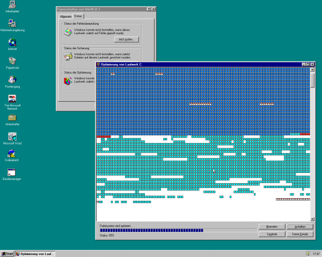The height and width of the screenshot is (257, 322).
Task: Switch to the Allgemein tab
Action: click(x=65, y=17)
